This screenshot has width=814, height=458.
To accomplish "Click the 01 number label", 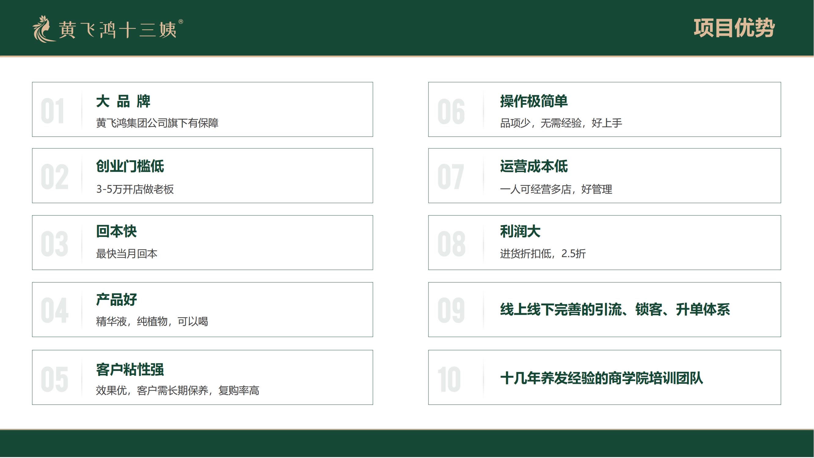I will click(x=53, y=111).
